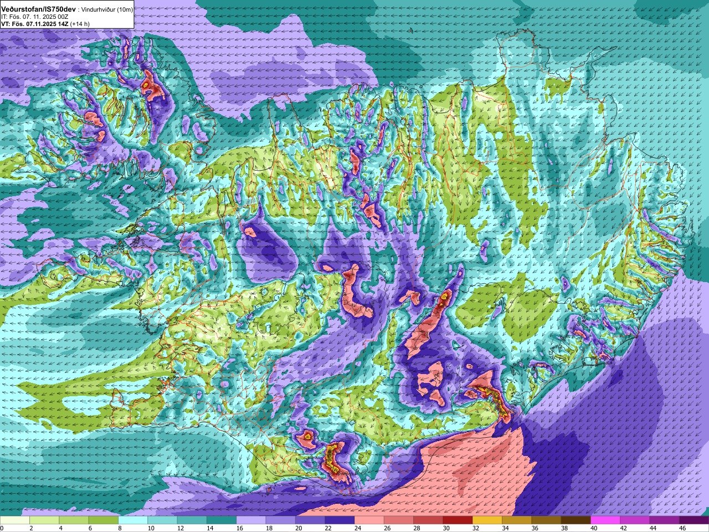Screen dimensions: 709x532
Task: Click the aqua 10–12 legend swatch
Action: click(163, 521)
